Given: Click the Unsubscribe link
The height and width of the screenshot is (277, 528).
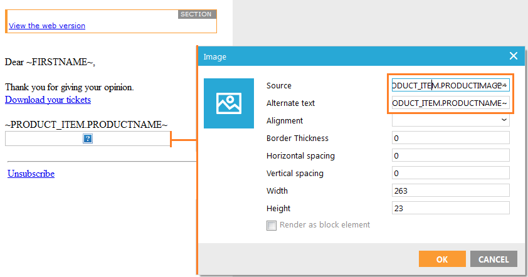Looking at the screenshot, I should tap(31, 174).
